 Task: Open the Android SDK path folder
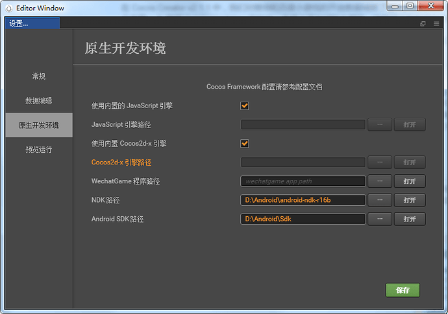tap(410, 219)
